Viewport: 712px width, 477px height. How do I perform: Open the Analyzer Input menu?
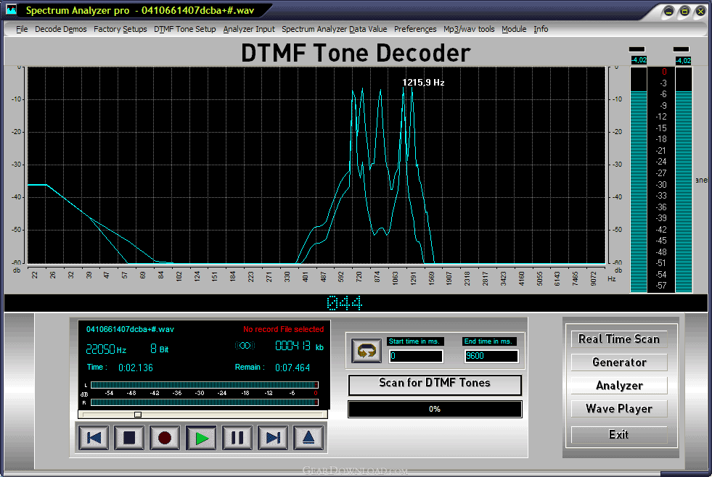click(249, 29)
